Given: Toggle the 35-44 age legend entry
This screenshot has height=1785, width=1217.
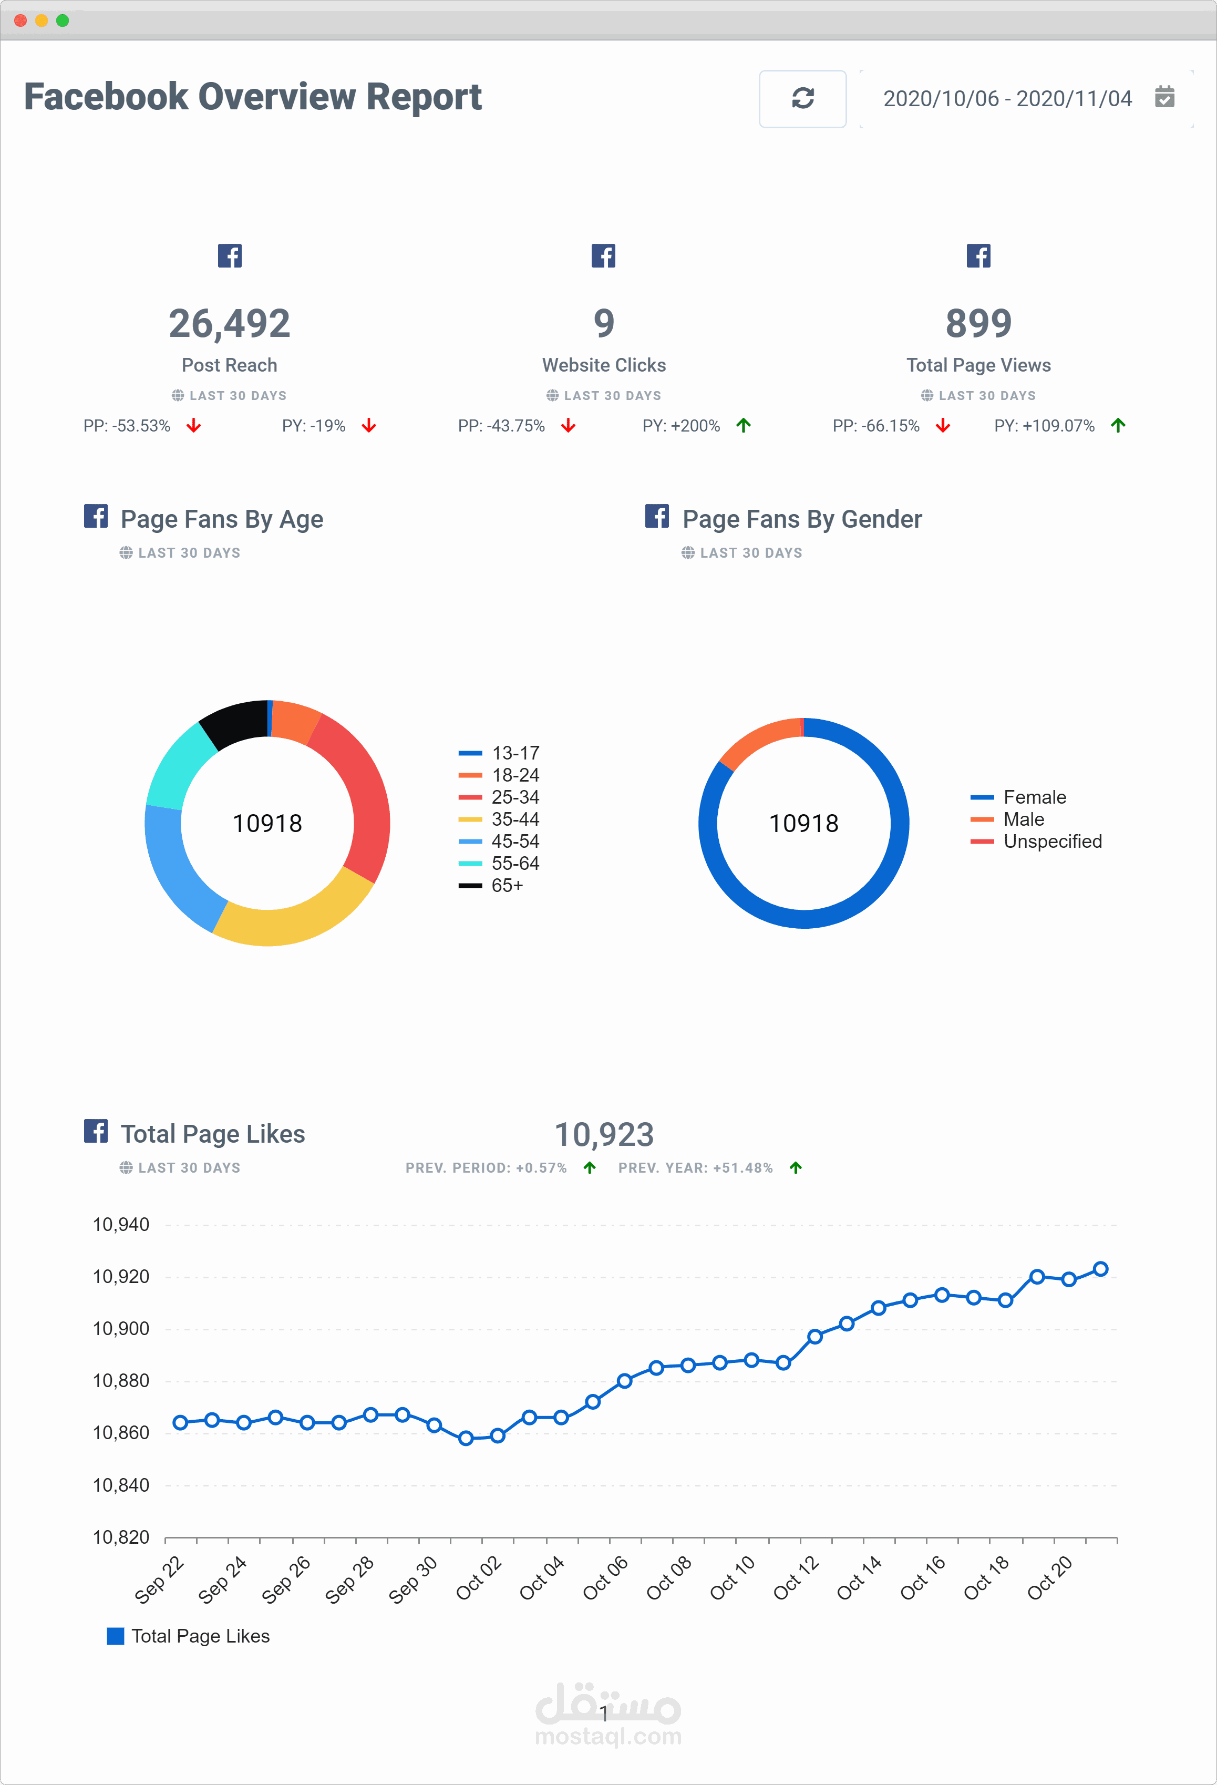Looking at the screenshot, I should coord(499,819).
